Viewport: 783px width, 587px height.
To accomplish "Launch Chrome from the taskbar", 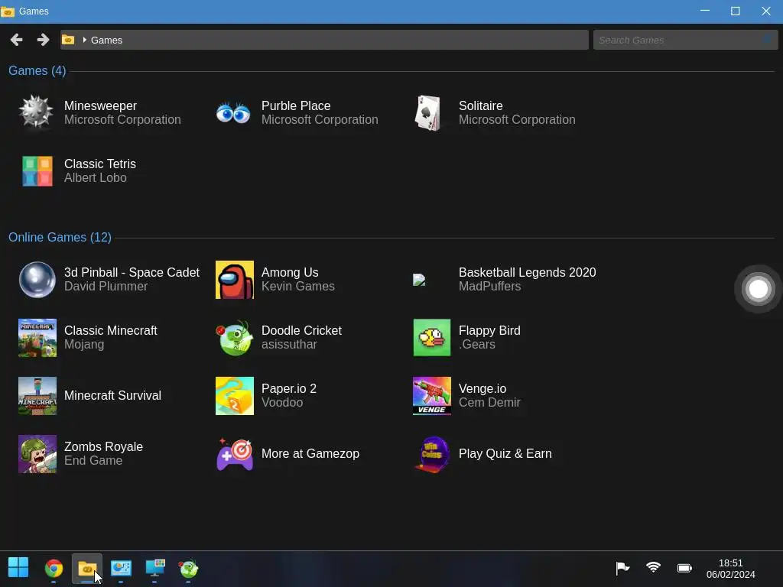I will [54, 568].
